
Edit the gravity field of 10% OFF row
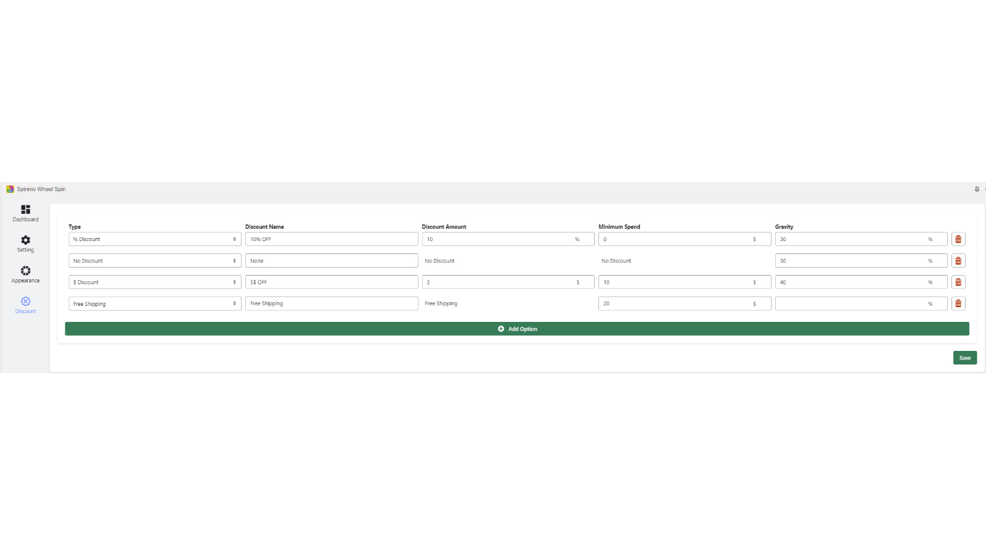[861, 239]
